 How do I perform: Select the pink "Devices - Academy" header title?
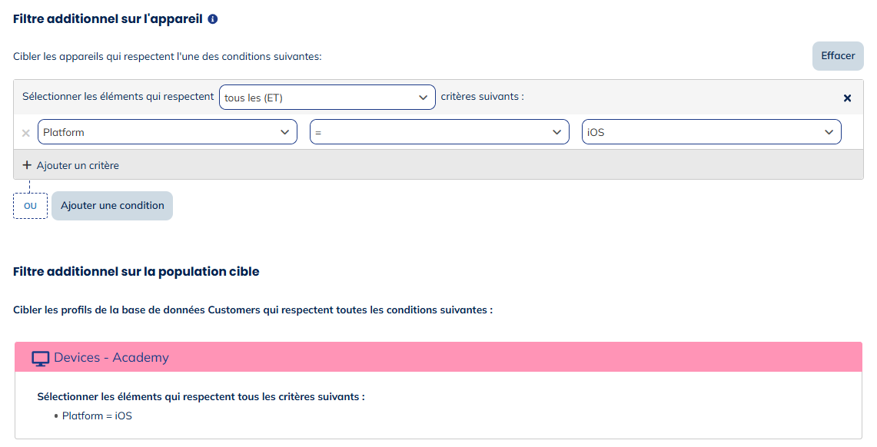pos(111,358)
